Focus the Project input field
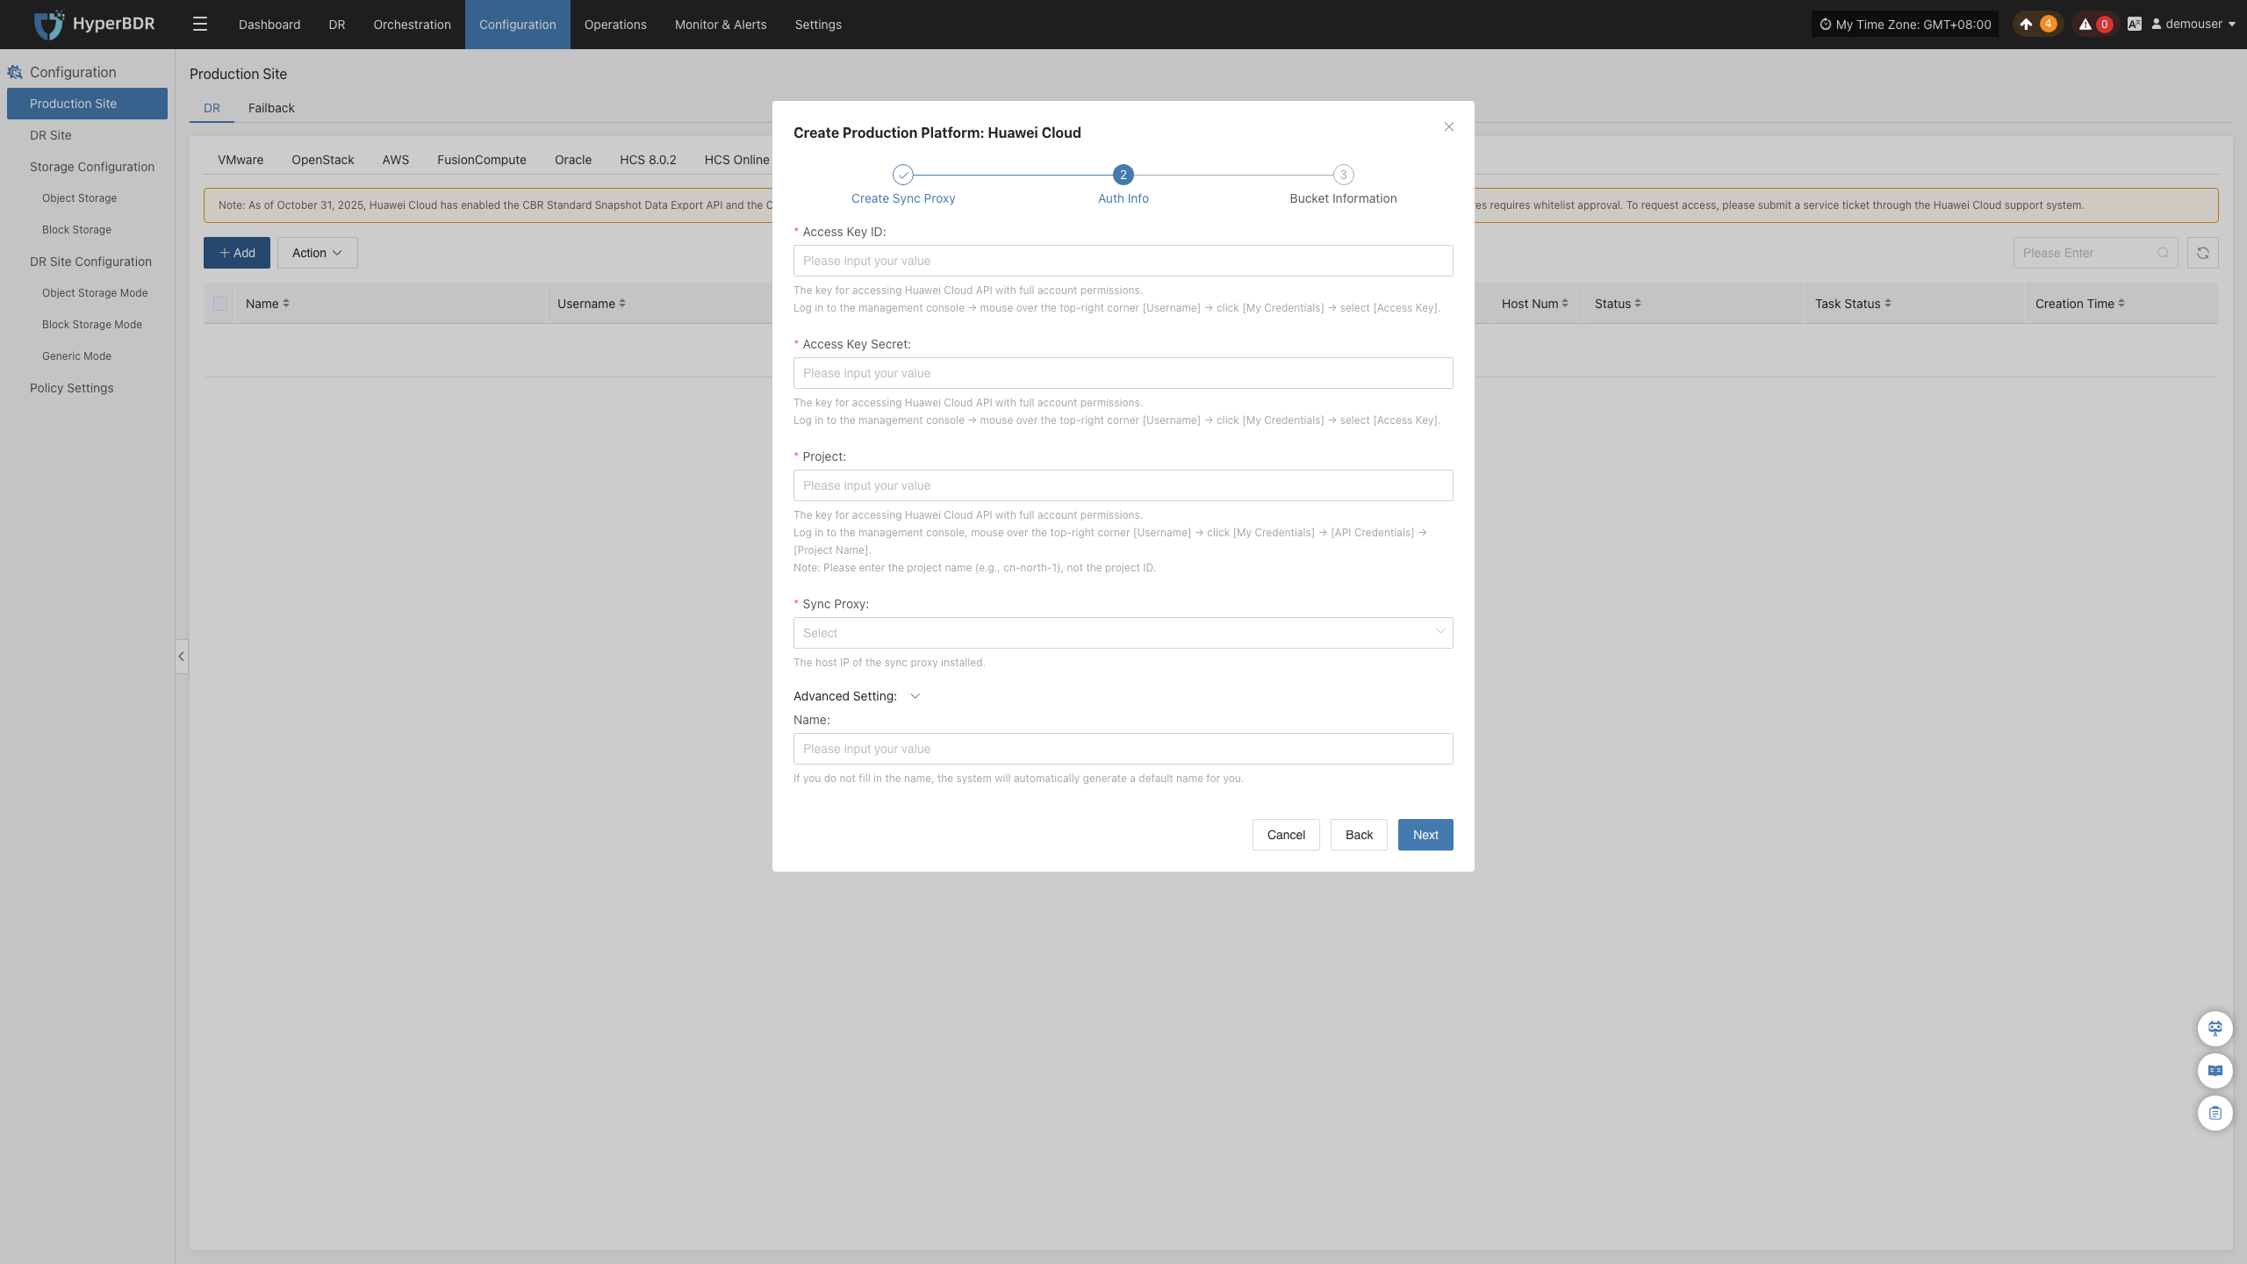Viewport: 2247px width, 1264px height. (x=1123, y=485)
